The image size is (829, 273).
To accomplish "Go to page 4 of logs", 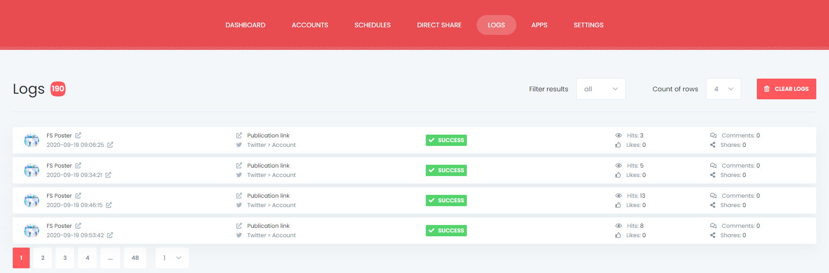I will point(87,258).
